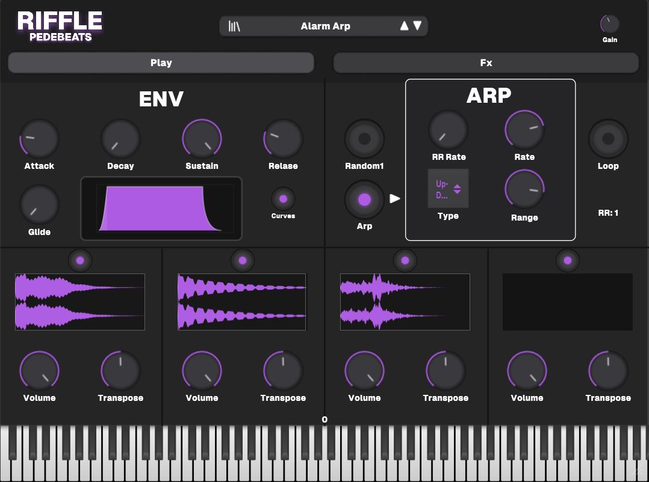The width and height of the screenshot is (649, 482).
Task: Click the RIFFLE Pedebeats logo
Action: (x=60, y=26)
